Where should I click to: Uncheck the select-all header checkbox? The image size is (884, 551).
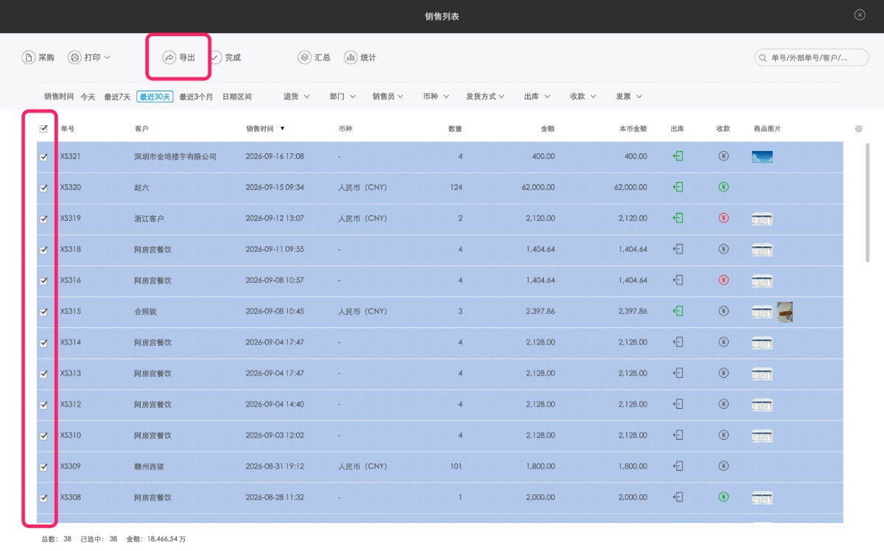[x=43, y=128]
